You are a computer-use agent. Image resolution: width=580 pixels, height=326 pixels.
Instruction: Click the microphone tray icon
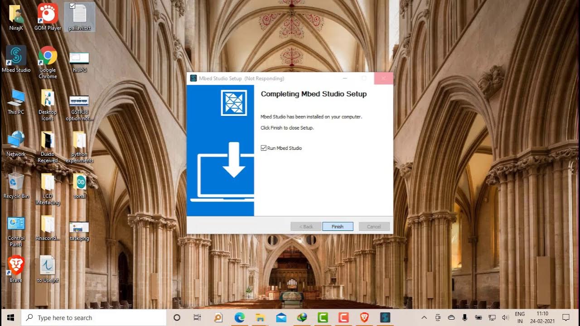(464, 317)
